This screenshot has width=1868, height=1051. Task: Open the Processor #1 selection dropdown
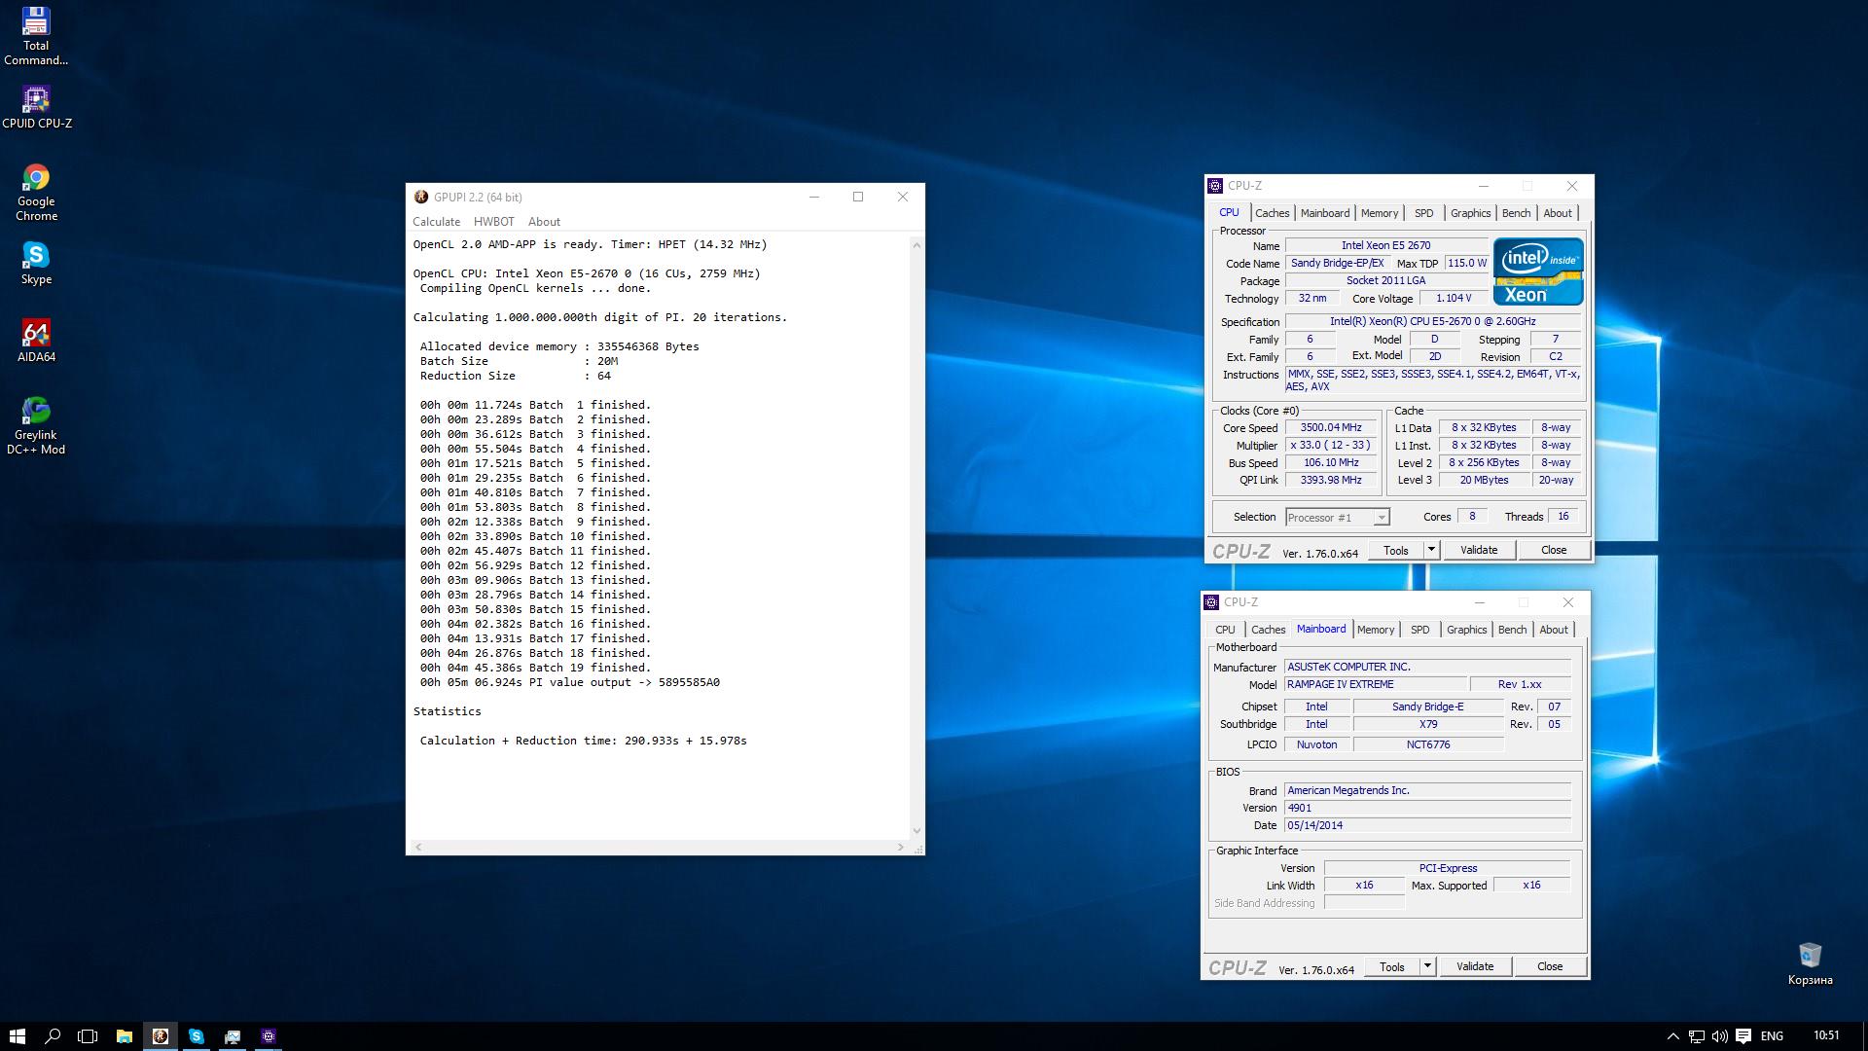pyautogui.click(x=1337, y=518)
